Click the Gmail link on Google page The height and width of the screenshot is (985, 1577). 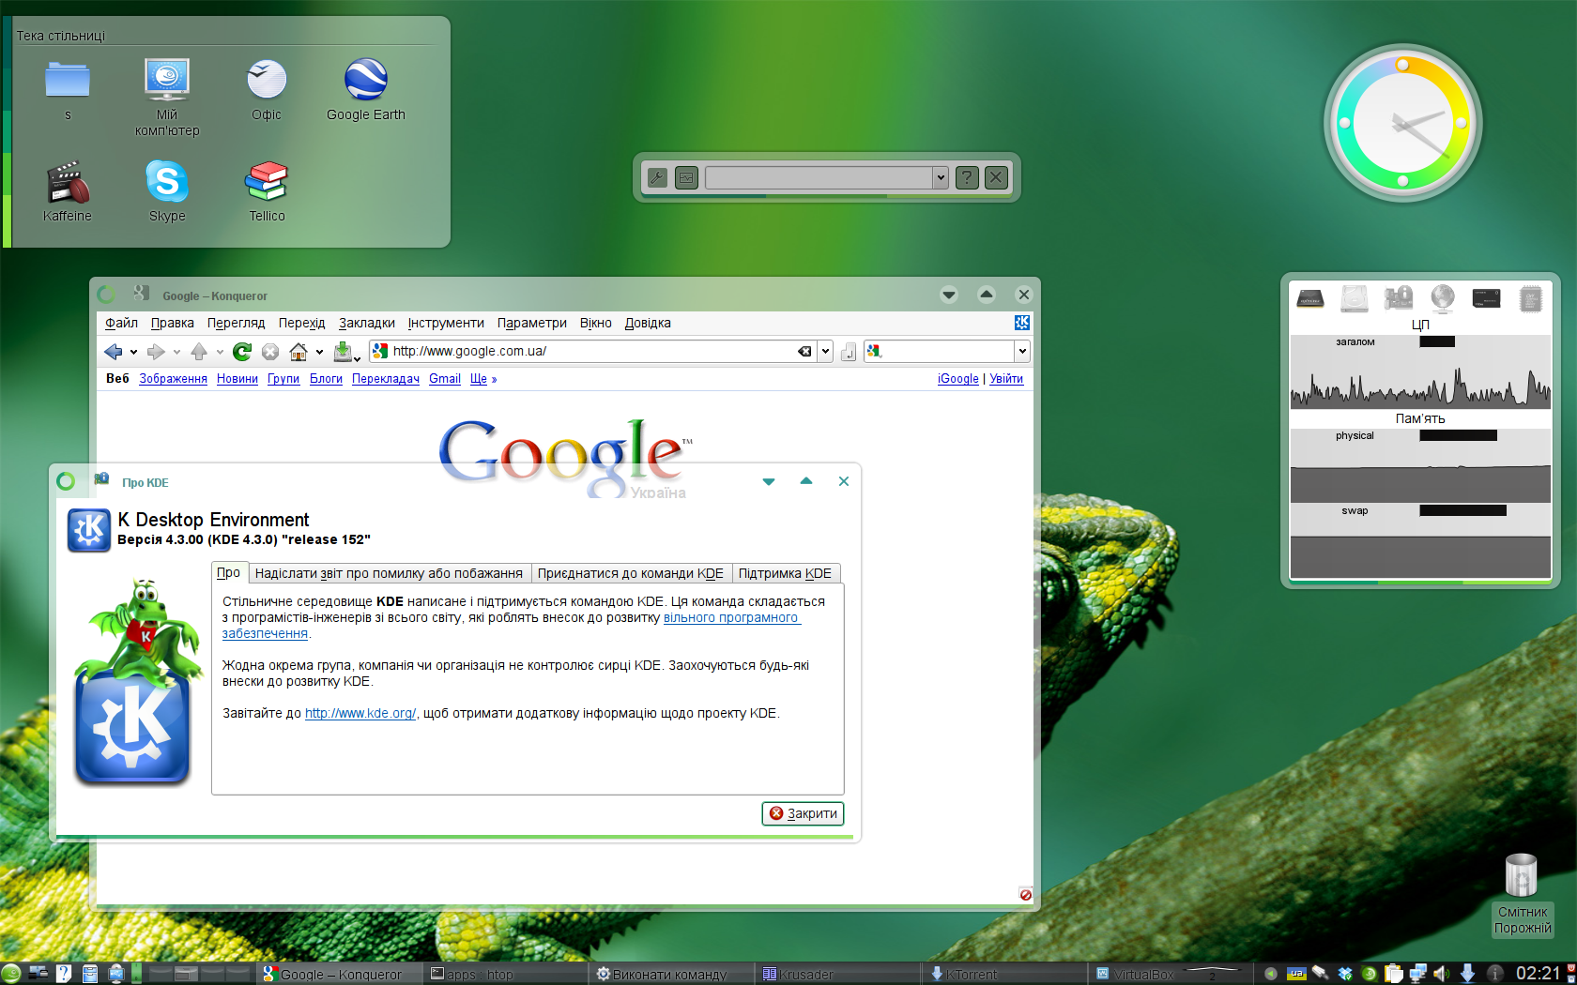[x=445, y=379]
